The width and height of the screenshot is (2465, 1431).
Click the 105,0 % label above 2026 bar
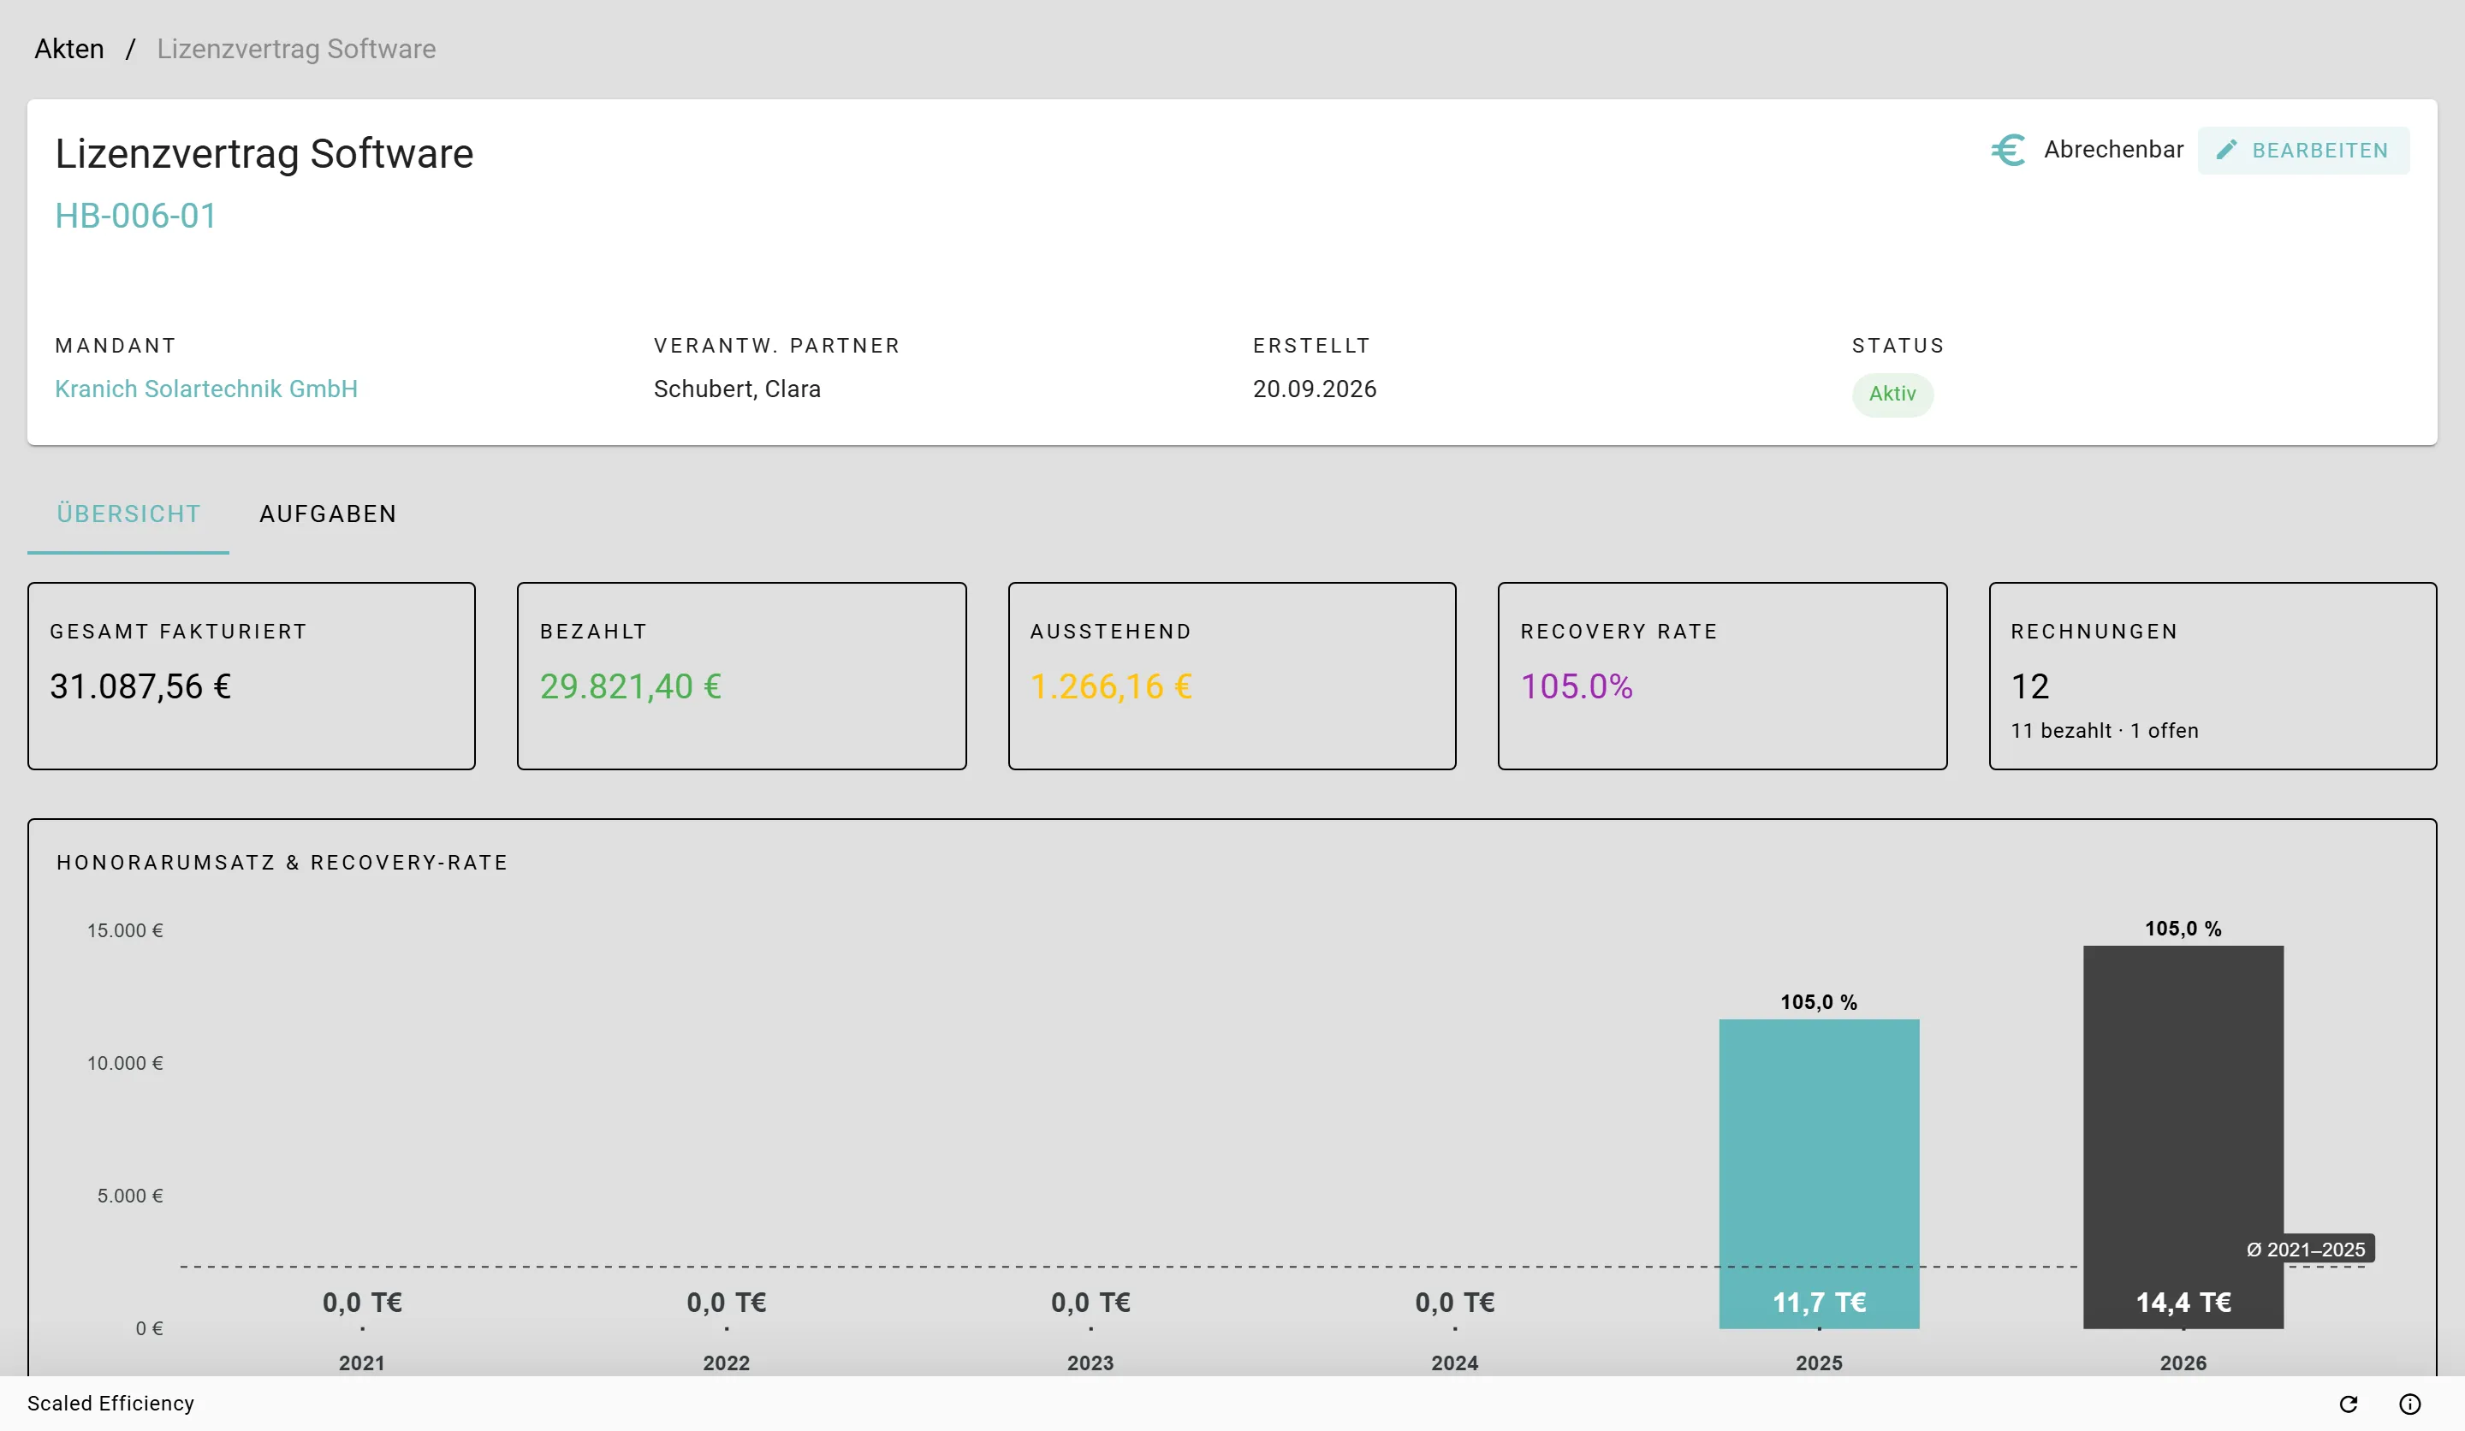coord(2183,929)
